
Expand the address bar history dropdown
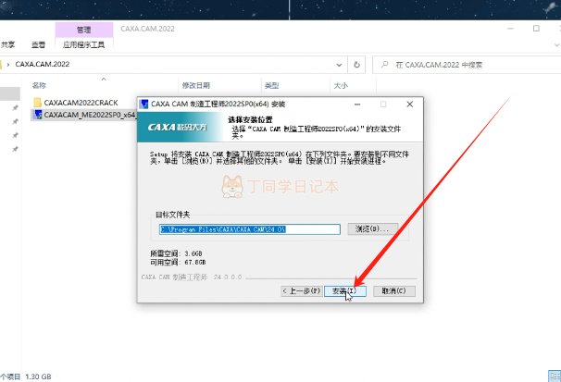[x=339, y=65]
